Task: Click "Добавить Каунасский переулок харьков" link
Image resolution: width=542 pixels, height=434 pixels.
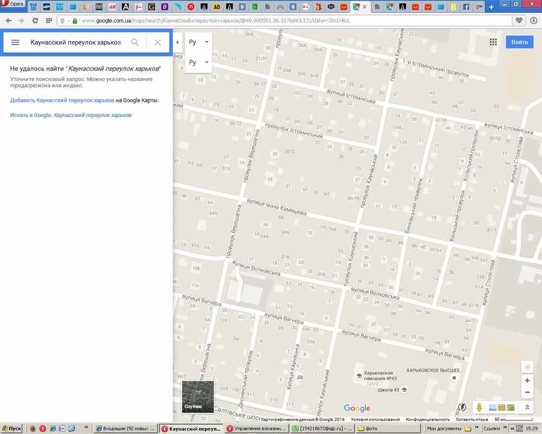Action: (x=62, y=100)
